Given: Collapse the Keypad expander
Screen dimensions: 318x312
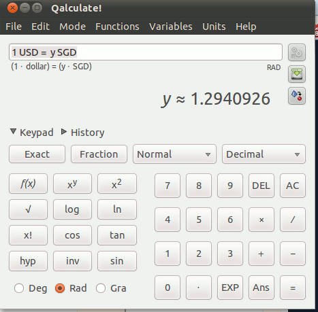Looking at the screenshot, I should tap(32, 133).
